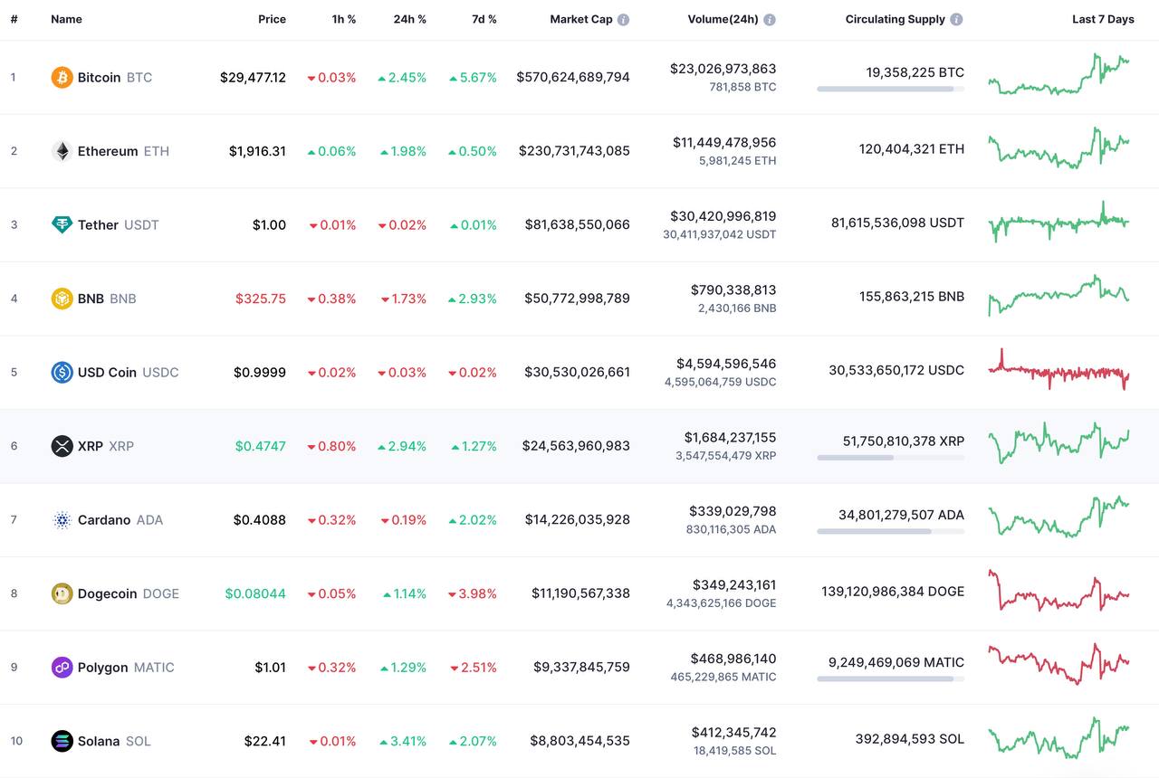Click the XRP logo icon

coord(62,446)
